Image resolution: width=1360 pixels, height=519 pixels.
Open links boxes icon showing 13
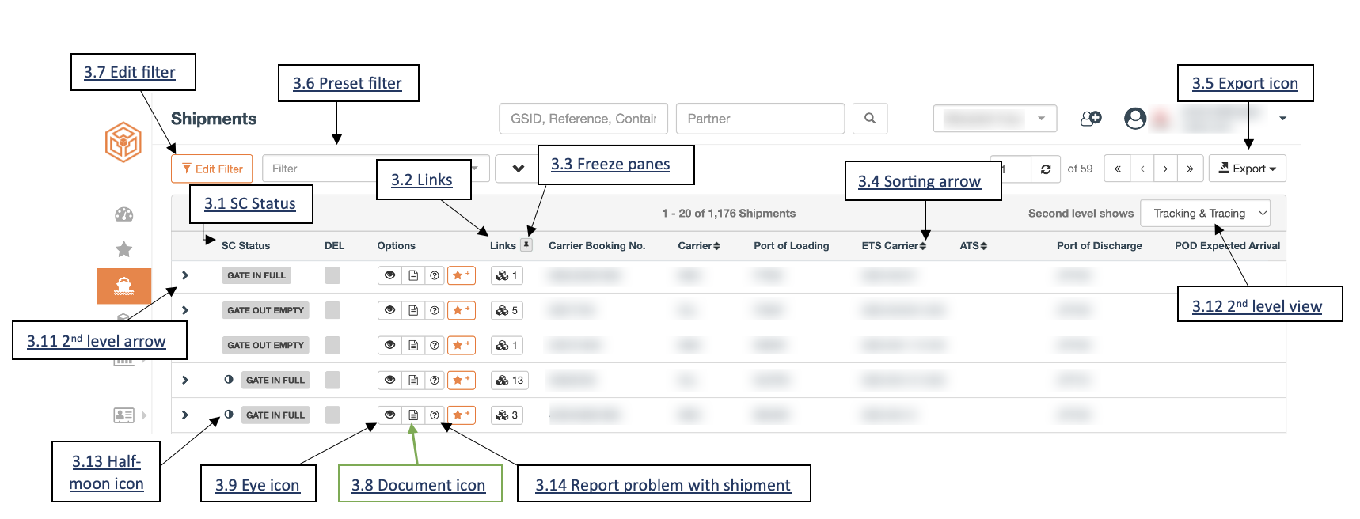[509, 380]
